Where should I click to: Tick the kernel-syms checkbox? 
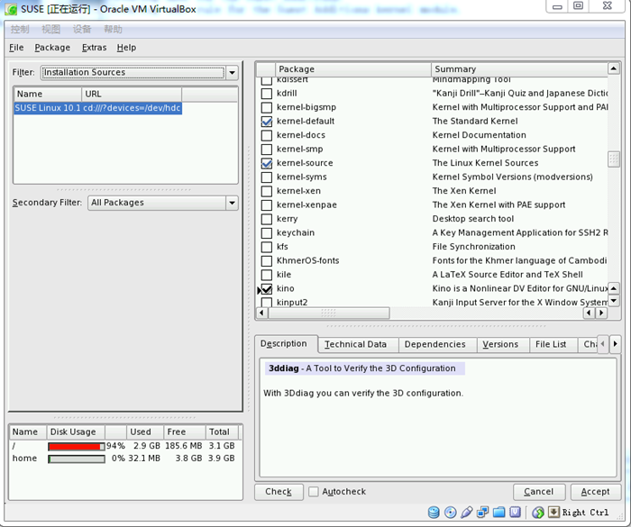pyautogui.click(x=267, y=177)
